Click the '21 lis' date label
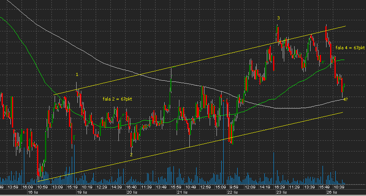Image resolution: width=366 pixels, height=196 pixels. point(182,192)
